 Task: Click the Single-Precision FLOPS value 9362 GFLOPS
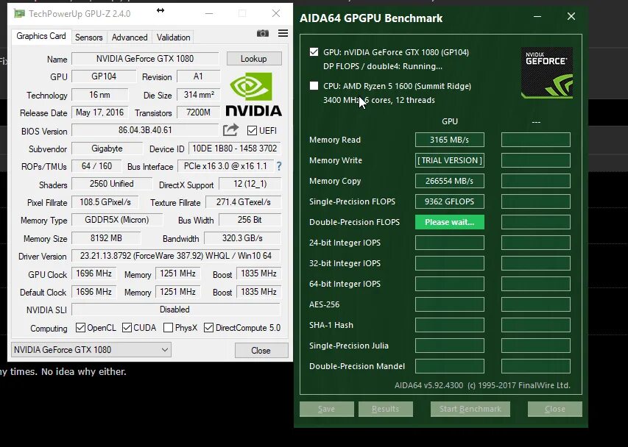point(449,201)
